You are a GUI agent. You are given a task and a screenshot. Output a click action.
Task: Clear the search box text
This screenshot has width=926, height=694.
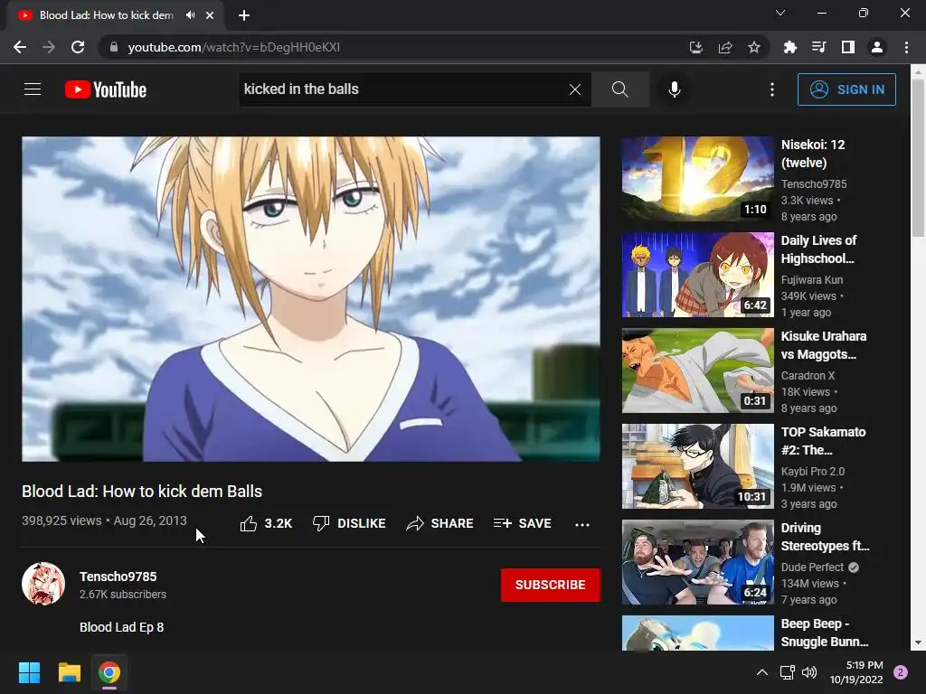coord(574,89)
